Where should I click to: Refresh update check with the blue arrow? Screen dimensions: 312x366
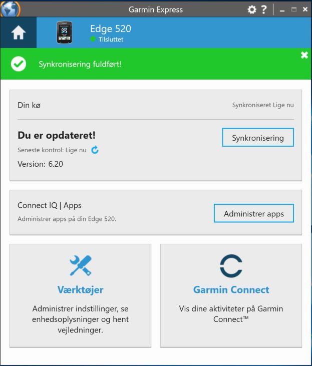pyautogui.click(x=95, y=150)
